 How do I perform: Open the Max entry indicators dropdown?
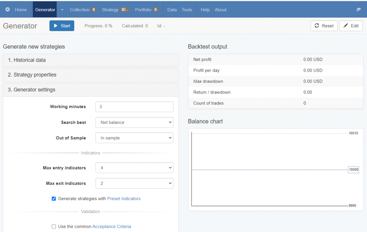tap(134, 168)
